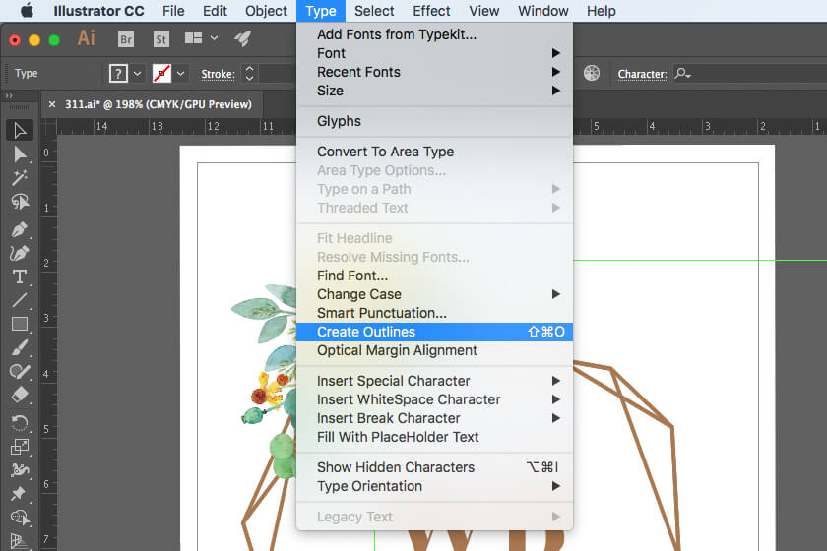
Task: Expand the Recent Fonts submenu
Action: [434, 72]
